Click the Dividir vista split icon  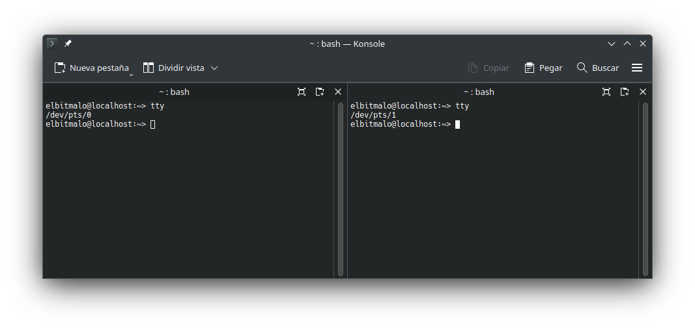148,68
